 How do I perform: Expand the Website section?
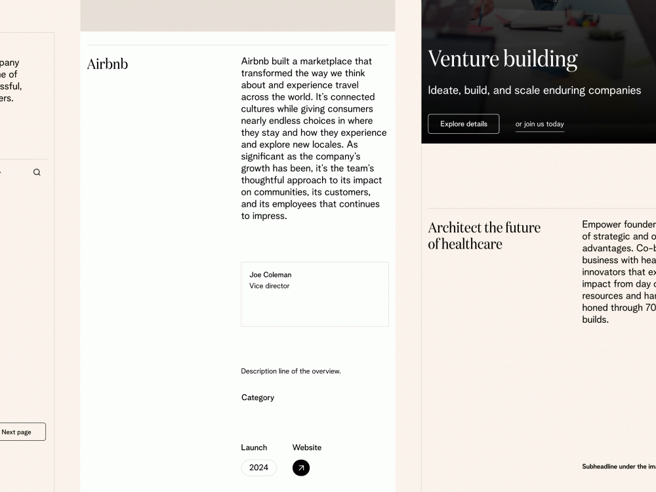tap(307, 447)
